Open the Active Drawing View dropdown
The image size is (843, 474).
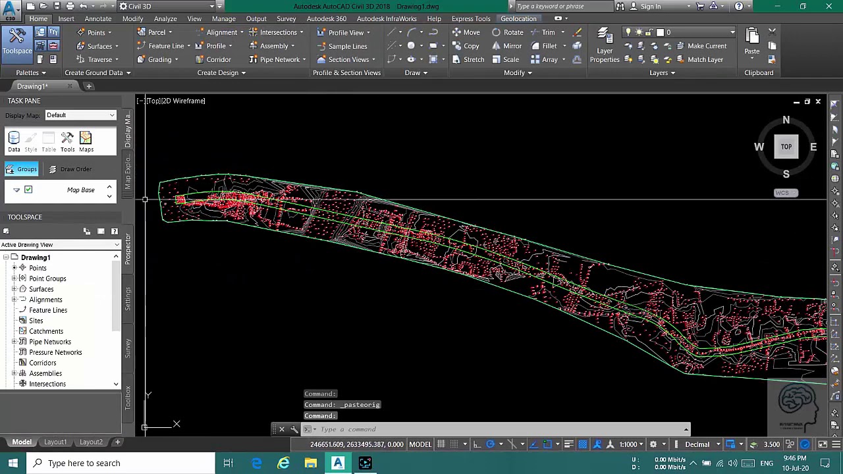60,245
